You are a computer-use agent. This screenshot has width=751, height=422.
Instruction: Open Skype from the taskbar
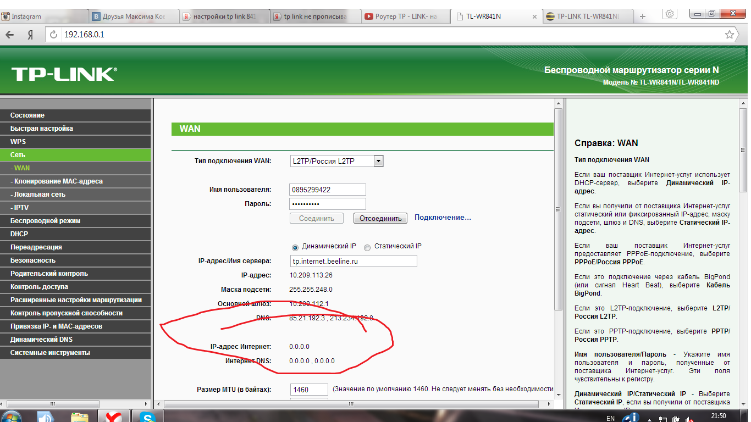(147, 417)
